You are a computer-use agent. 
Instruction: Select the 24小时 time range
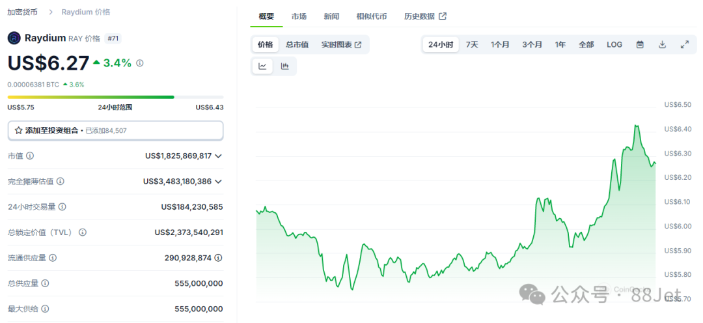441,44
